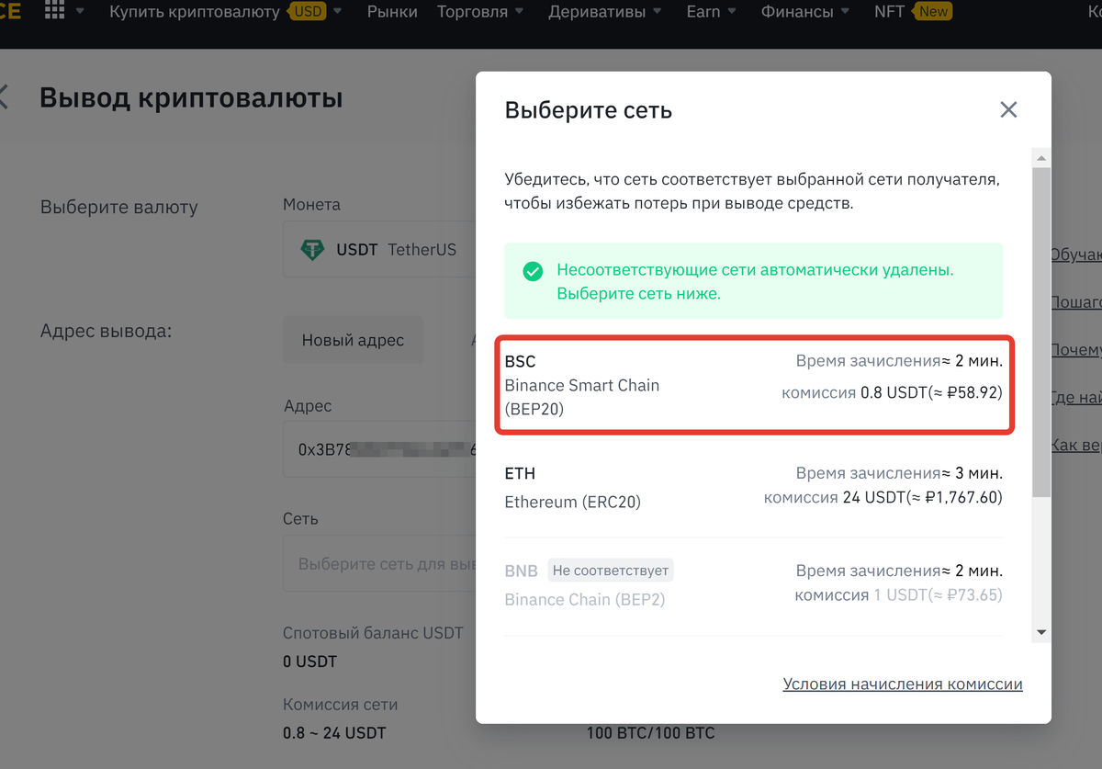The width and height of the screenshot is (1102, 769).
Task: Open the Рынки menu item
Action: tap(392, 12)
